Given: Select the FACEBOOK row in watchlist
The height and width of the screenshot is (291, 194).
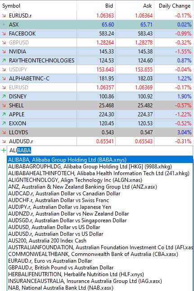Looking at the screenshot, I should point(96,34).
